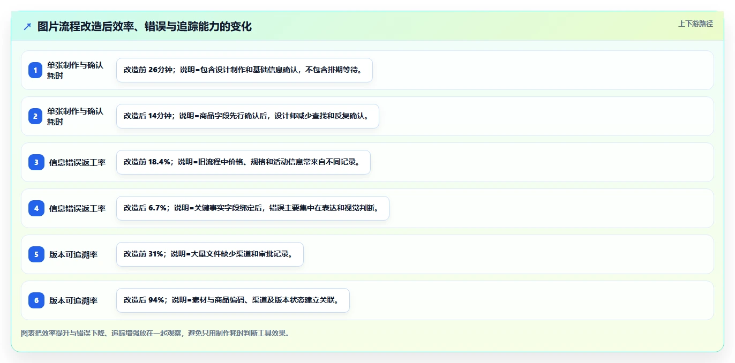Open the 改造后 6.7% detail box
The image size is (735, 363).
pos(253,208)
